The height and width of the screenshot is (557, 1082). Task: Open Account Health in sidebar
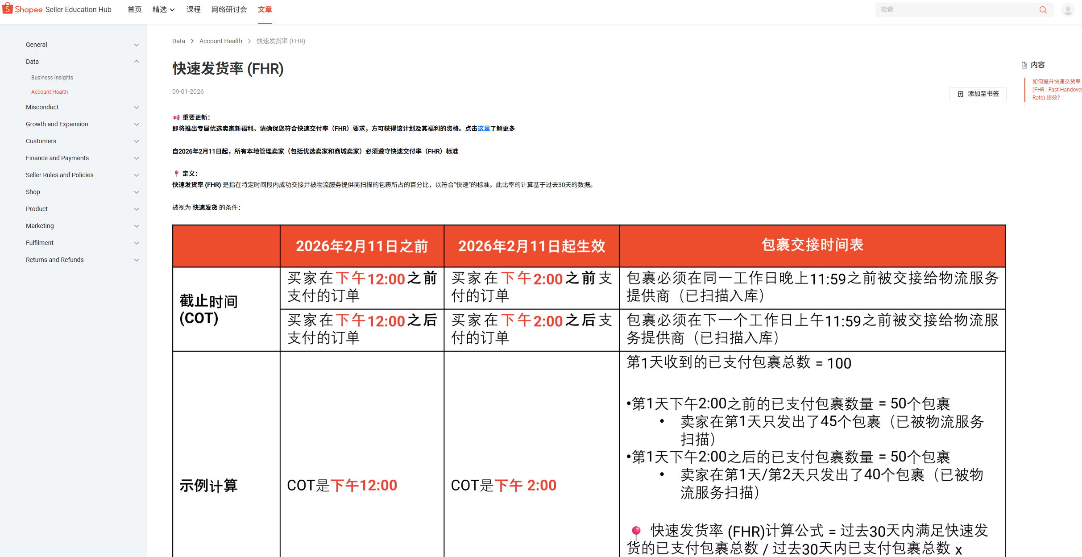click(x=50, y=92)
